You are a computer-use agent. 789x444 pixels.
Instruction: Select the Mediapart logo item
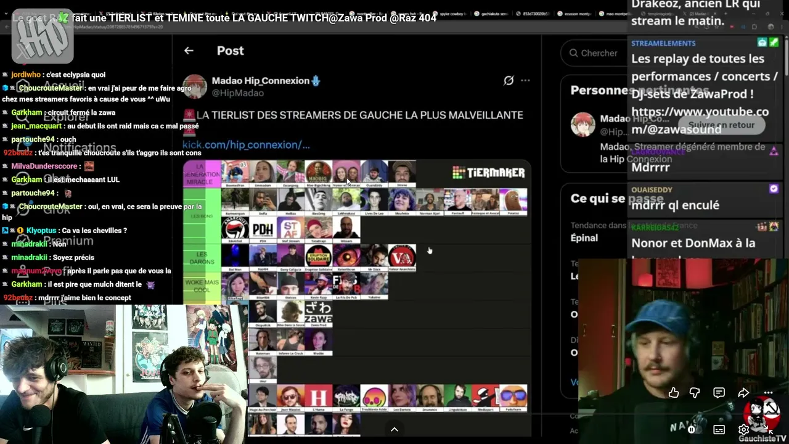[x=485, y=397]
